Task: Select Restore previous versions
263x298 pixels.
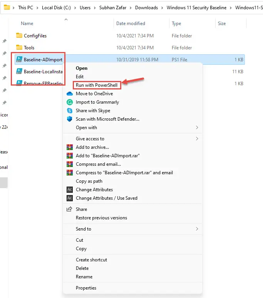Action: [101, 218]
